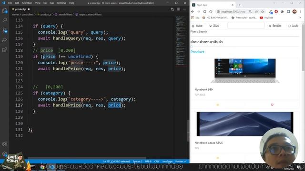The image size is (305, 171).
Task: Click the Home link in shop navbar
Action: coord(197,26)
